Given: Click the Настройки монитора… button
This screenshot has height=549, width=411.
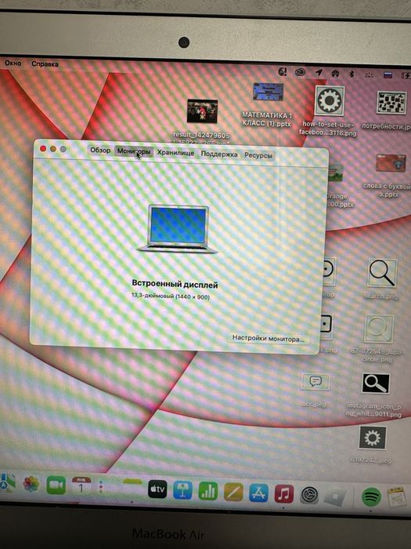Looking at the screenshot, I should (x=268, y=339).
